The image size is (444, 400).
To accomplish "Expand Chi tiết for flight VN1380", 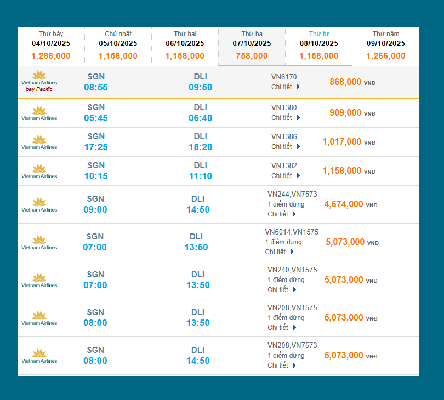I will pos(286,117).
